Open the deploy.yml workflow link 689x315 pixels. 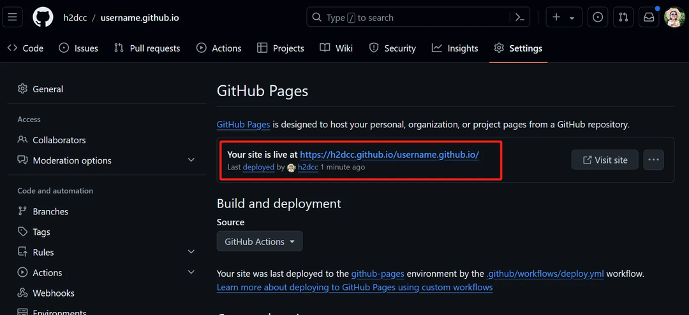(x=545, y=274)
